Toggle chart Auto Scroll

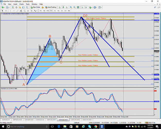click(x=82, y=7)
